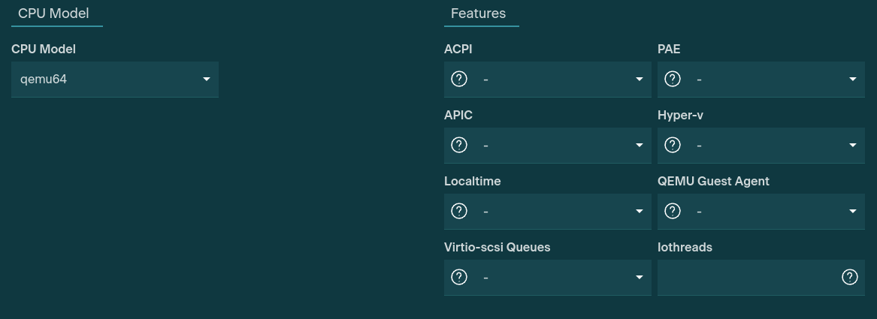The image size is (877, 319).
Task: Open the Hyper-v dropdown arrow
Action: pos(853,145)
